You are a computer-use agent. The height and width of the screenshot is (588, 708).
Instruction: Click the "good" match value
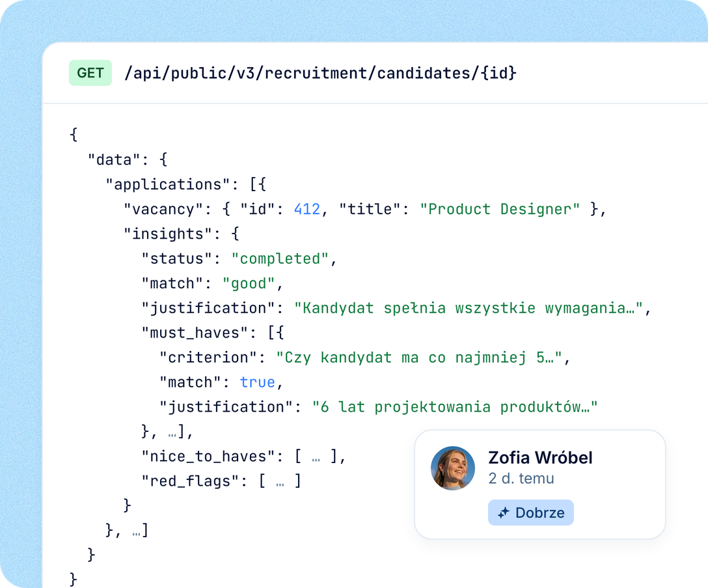click(249, 284)
